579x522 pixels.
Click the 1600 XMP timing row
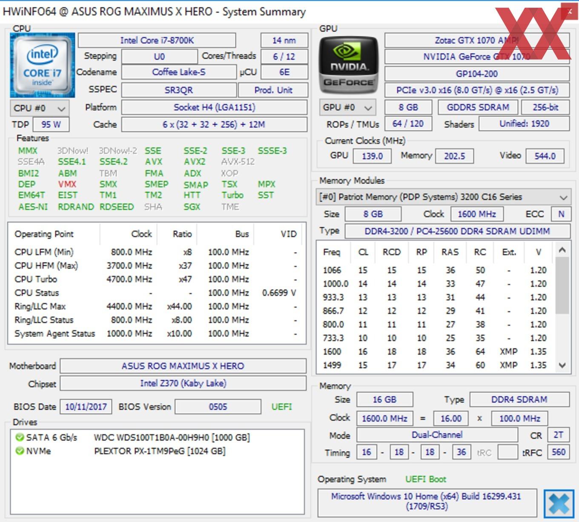(435, 352)
